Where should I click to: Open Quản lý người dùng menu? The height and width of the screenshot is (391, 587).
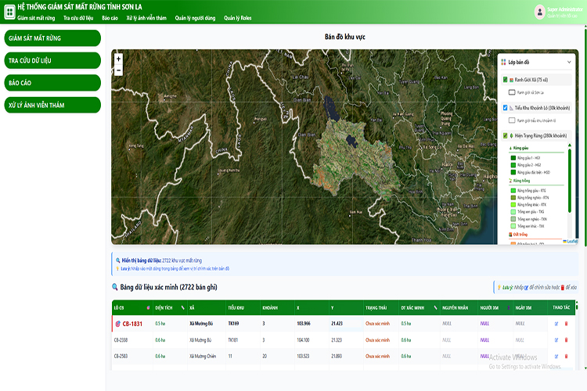click(195, 16)
